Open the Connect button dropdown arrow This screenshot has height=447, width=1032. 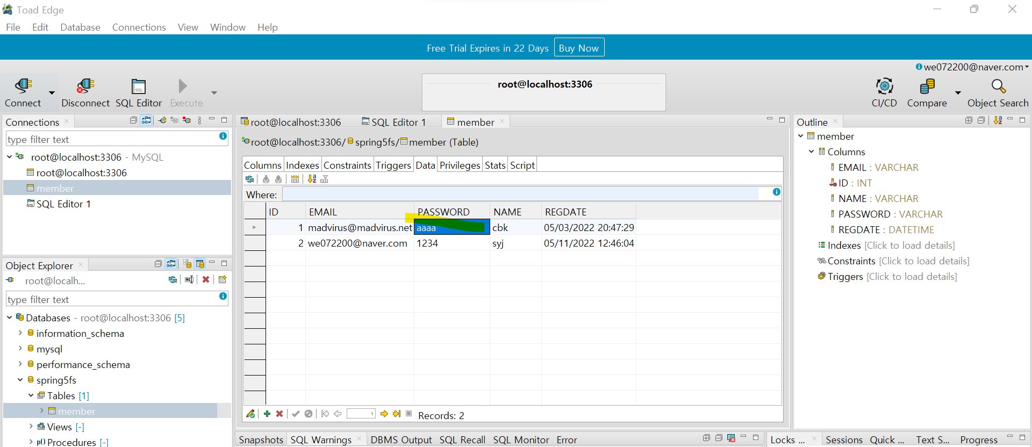pos(52,93)
